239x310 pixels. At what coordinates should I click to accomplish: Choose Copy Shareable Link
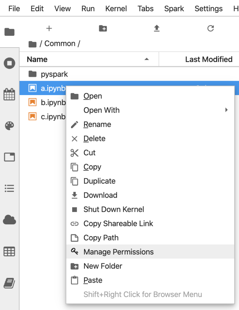[x=118, y=223]
